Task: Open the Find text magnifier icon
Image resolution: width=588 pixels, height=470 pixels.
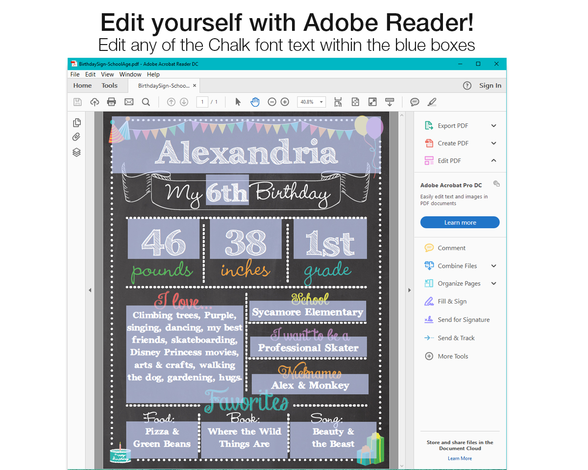Action: 146,102
